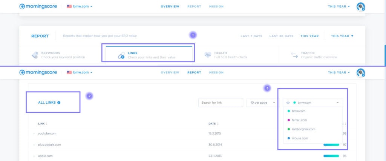This screenshot has height=161, width=386.
Task: Click the Health tab heartbeat icon
Action: coord(208,55)
